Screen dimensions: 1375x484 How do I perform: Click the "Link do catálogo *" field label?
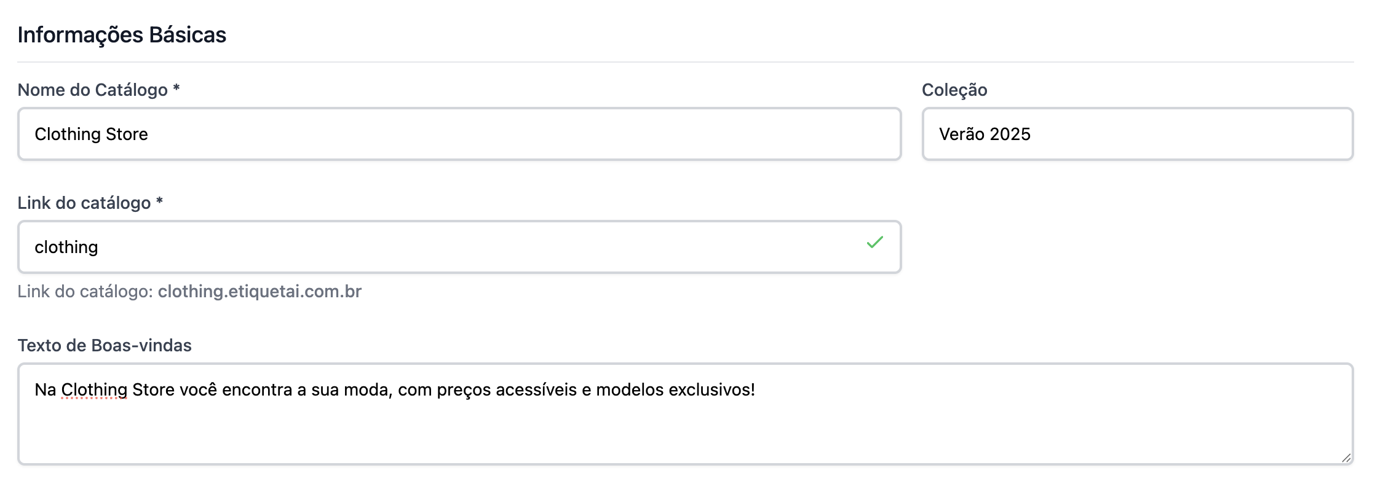tap(84, 203)
